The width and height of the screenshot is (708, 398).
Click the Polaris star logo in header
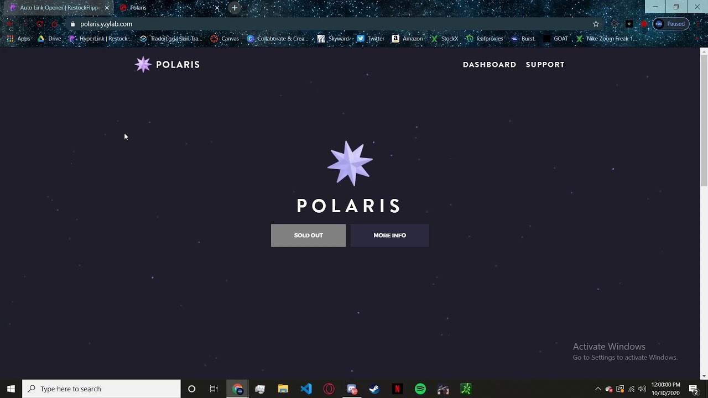pyautogui.click(x=143, y=65)
